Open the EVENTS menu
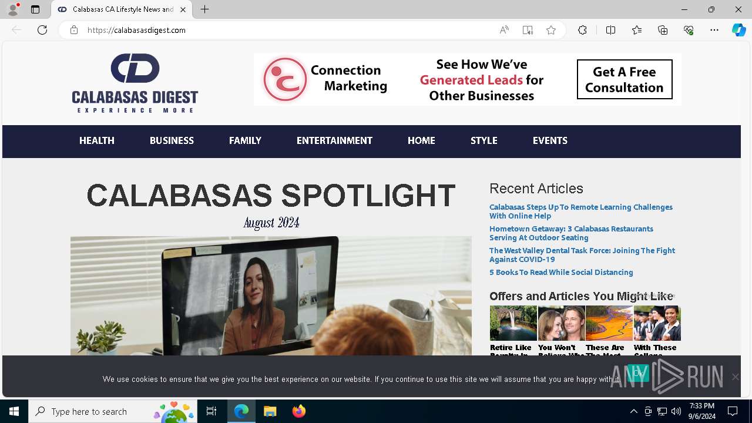 (550, 140)
